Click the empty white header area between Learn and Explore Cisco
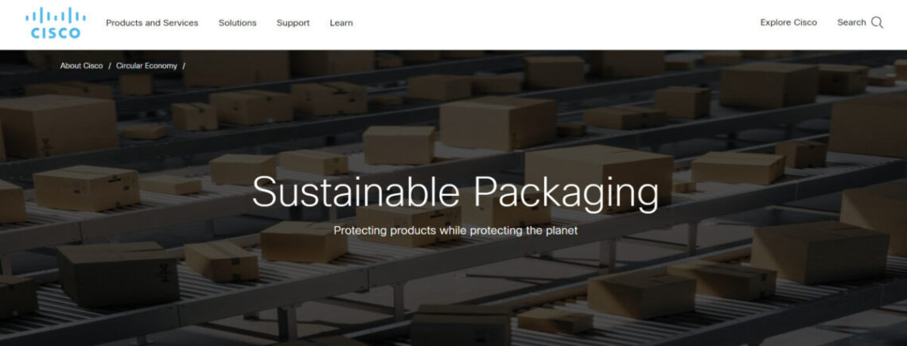 [555, 23]
